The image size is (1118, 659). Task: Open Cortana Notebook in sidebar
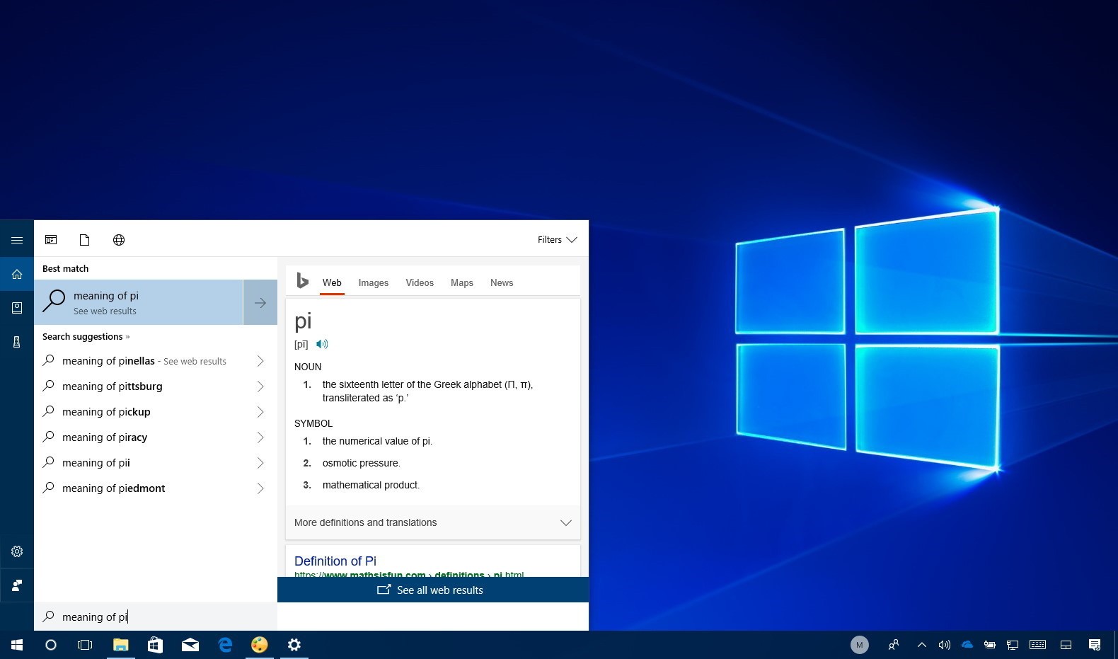click(x=17, y=308)
